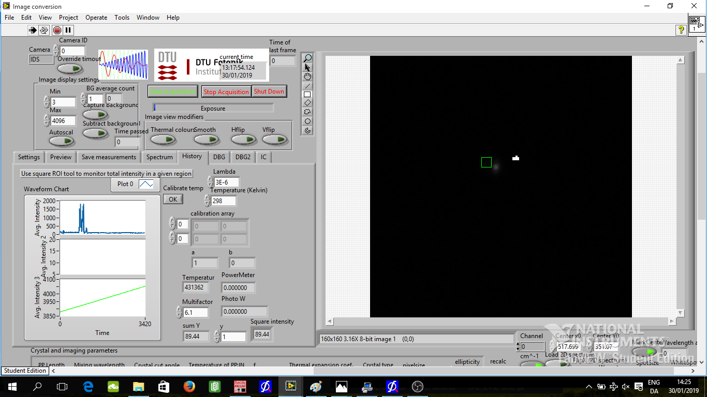Click the Abort Execution stop button
The image size is (707, 397).
57,30
